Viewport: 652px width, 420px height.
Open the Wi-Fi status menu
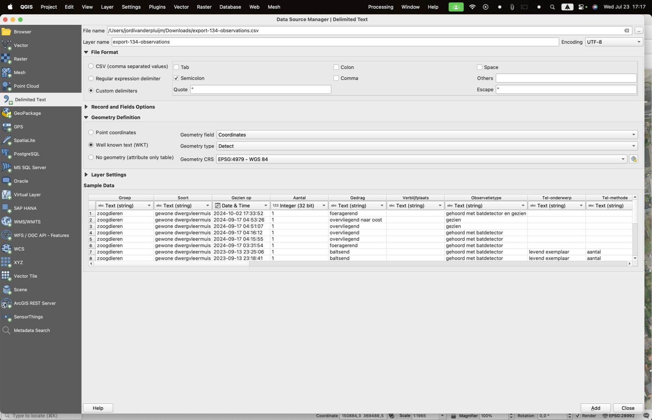[x=472, y=7]
